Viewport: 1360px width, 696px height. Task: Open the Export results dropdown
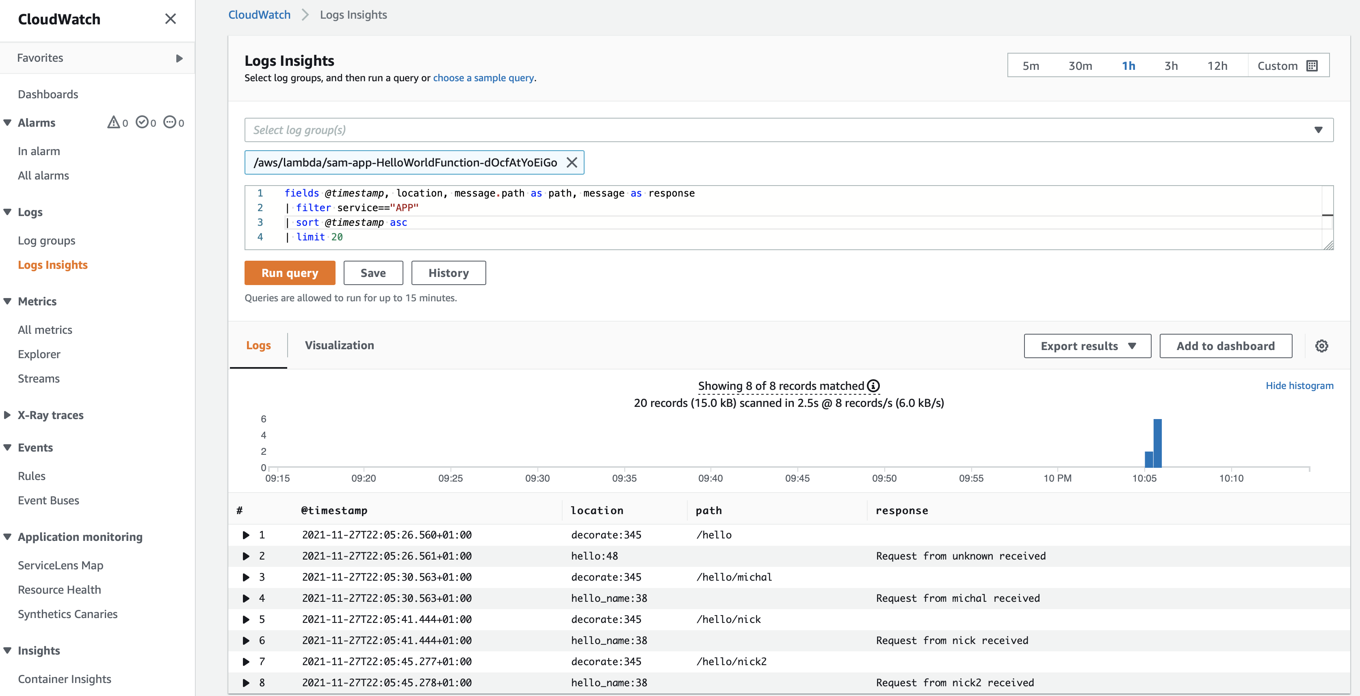1087,346
